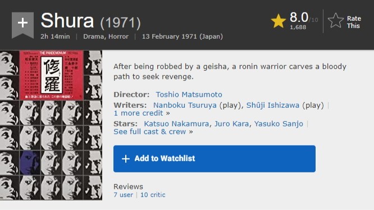This screenshot has width=374, height=210.
Task: View the 7 user reviews
Action: 123,195
